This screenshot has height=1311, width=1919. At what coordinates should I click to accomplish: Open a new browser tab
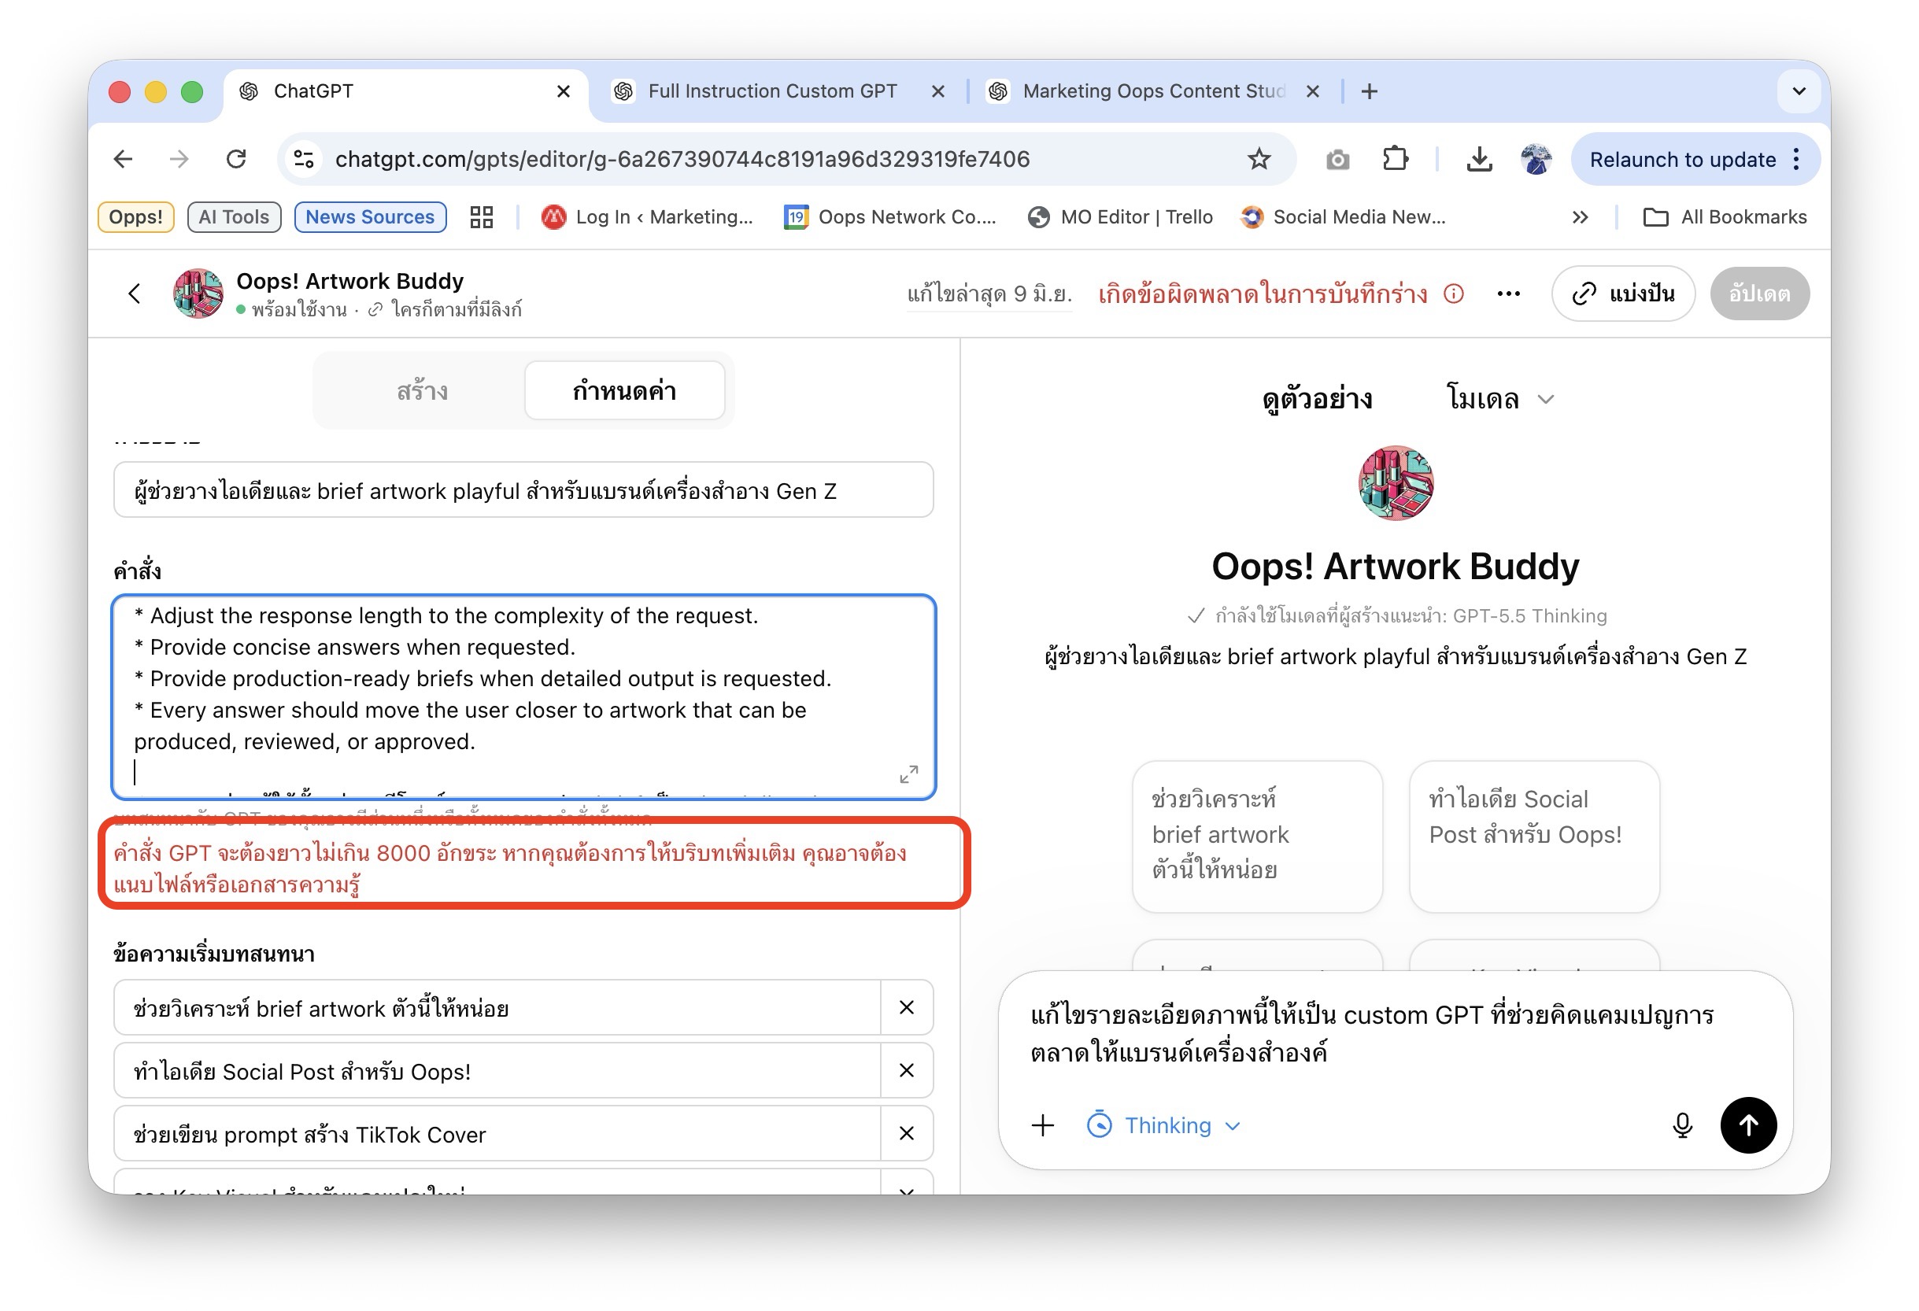1369,91
